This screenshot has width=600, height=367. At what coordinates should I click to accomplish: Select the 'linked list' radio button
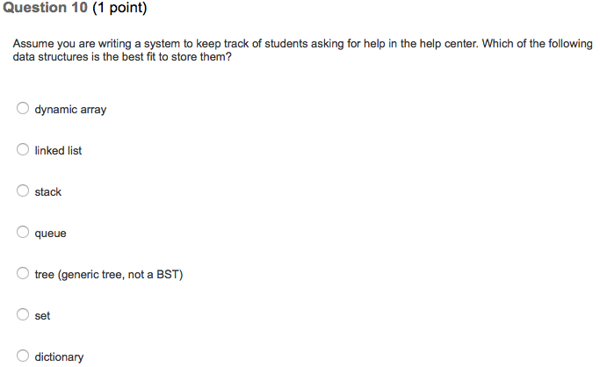[x=23, y=149]
